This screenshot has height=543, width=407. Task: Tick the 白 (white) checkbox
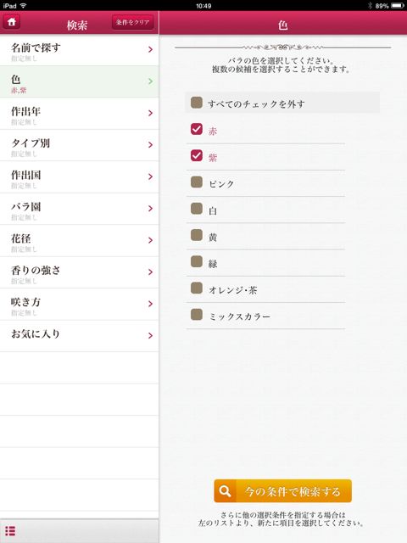click(x=197, y=209)
